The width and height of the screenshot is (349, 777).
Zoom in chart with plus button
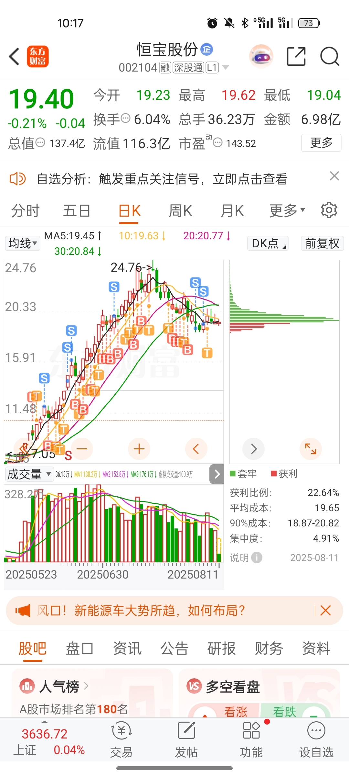pos(139,449)
